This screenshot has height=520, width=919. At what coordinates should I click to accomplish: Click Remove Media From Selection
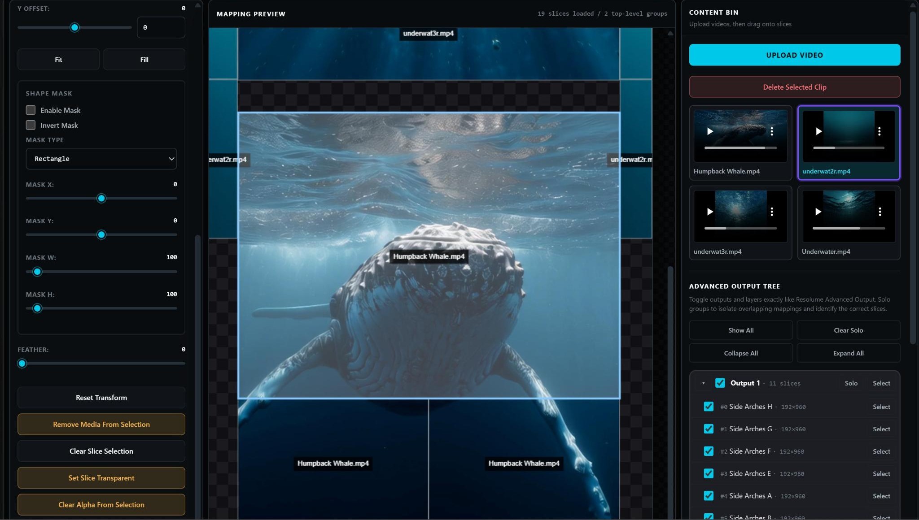(101, 425)
